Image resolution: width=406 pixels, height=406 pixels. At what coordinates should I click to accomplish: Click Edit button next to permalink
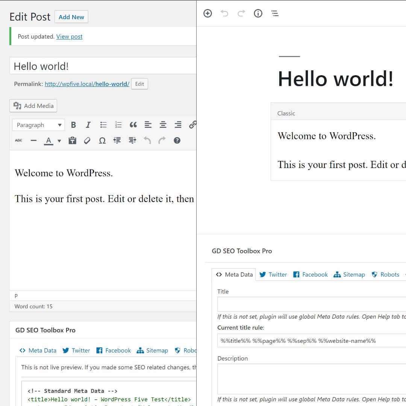click(x=139, y=84)
